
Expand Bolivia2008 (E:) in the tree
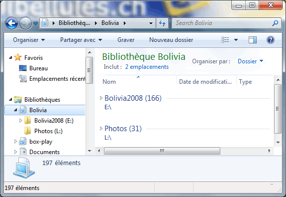(20, 121)
